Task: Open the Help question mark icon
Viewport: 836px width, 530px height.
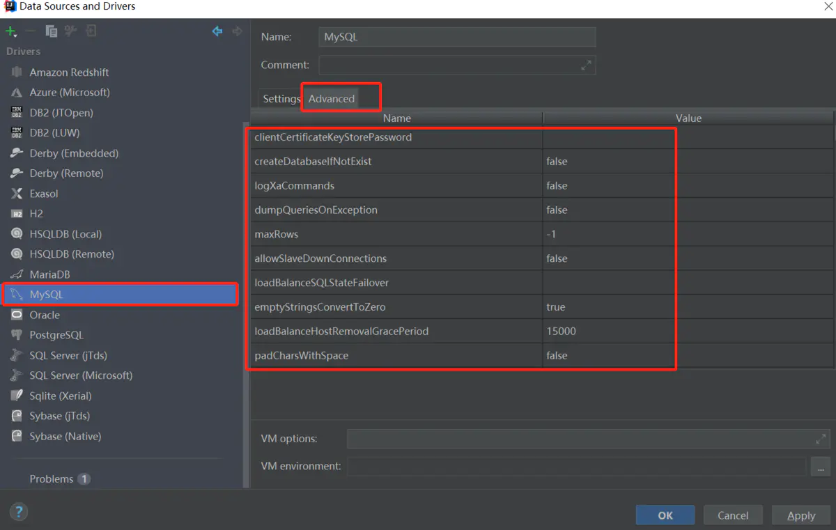Action: 18,511
